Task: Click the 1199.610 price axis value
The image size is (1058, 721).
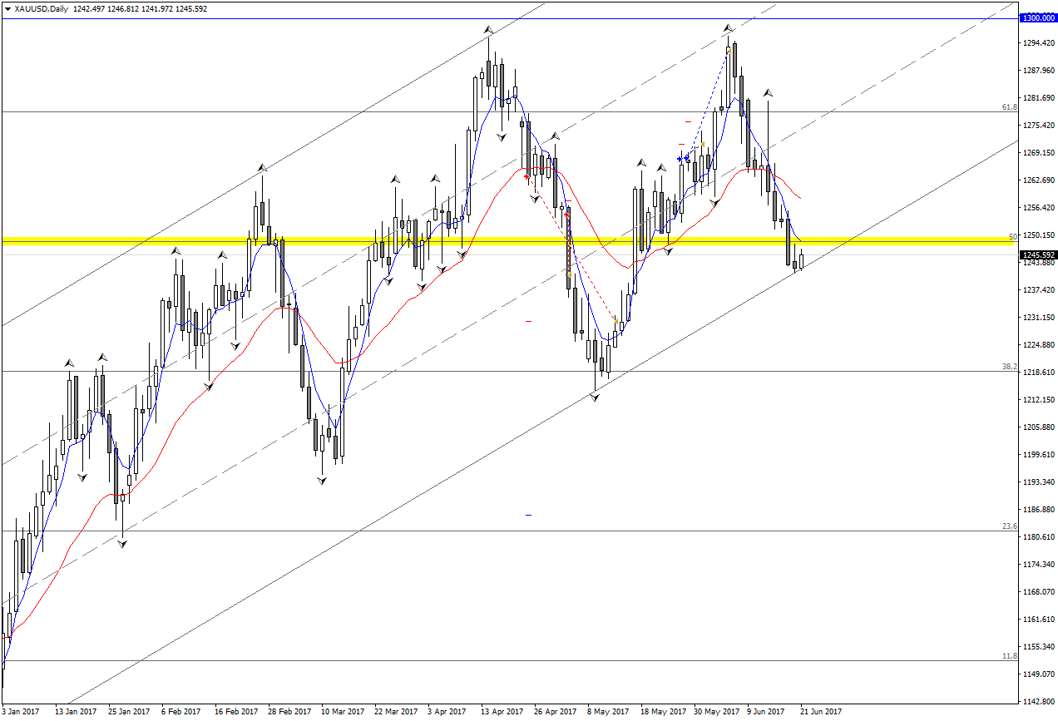Action: coord(1039,454)
